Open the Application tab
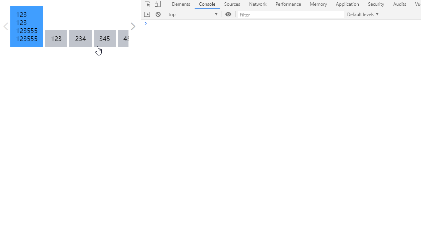421x228 pixels. (347, 4)
